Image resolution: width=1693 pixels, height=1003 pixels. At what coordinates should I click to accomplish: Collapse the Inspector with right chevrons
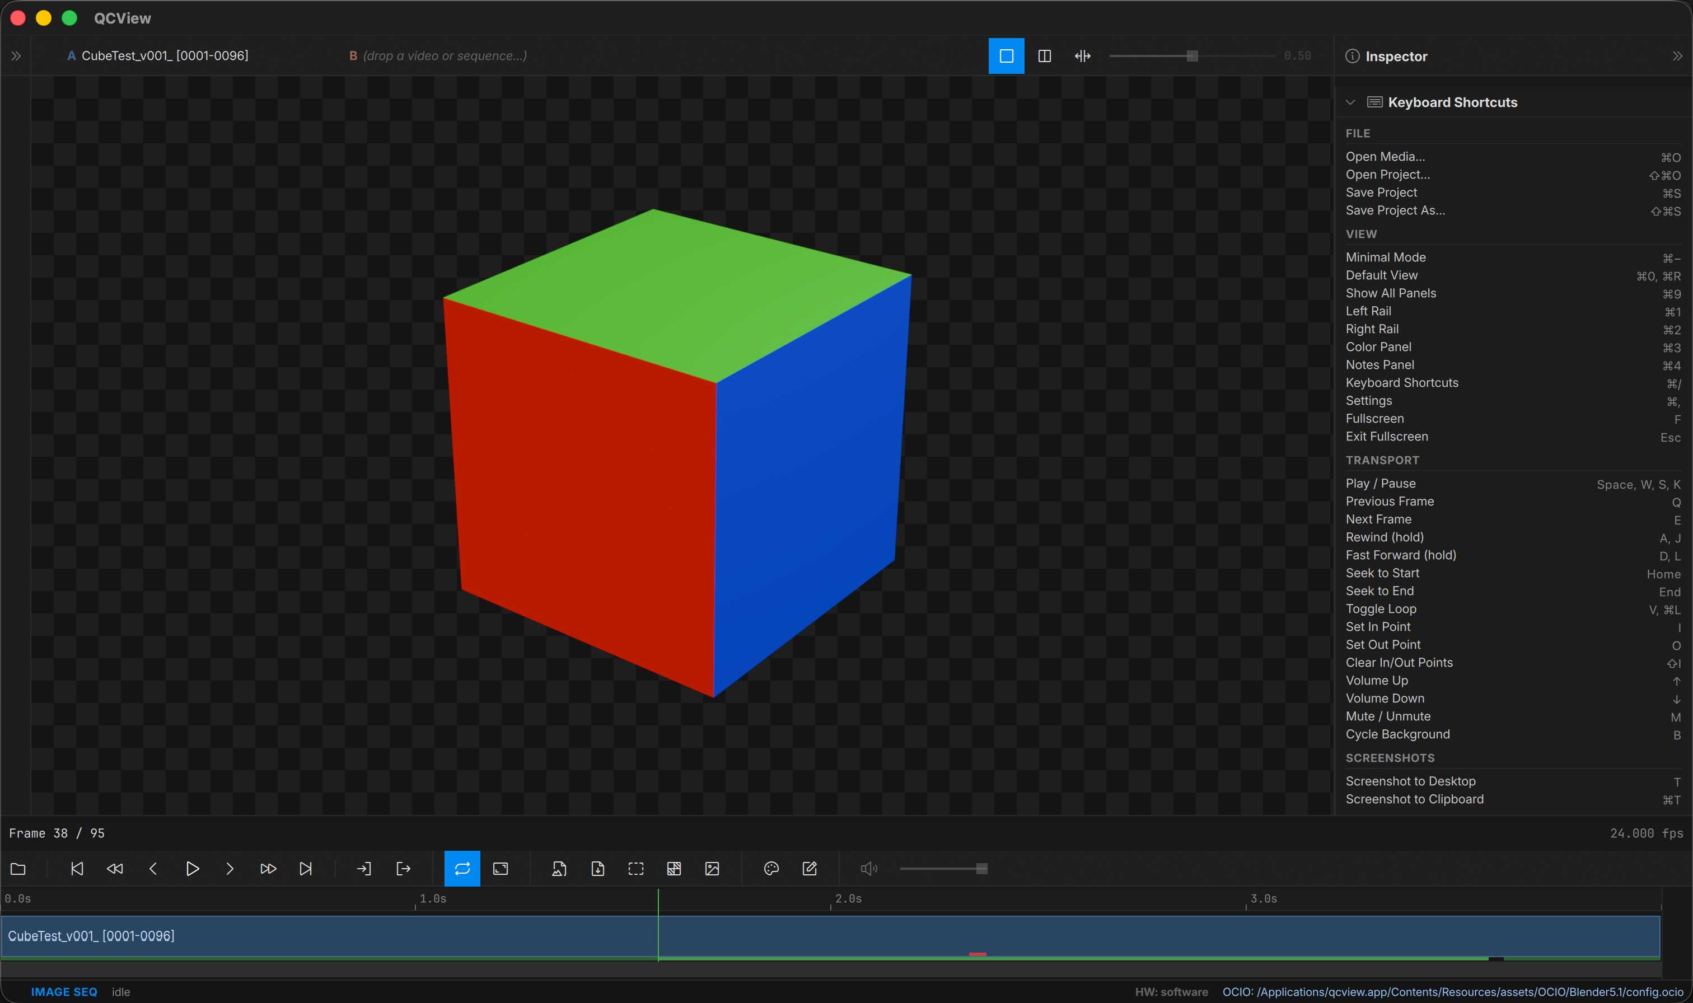point(1677,56)
